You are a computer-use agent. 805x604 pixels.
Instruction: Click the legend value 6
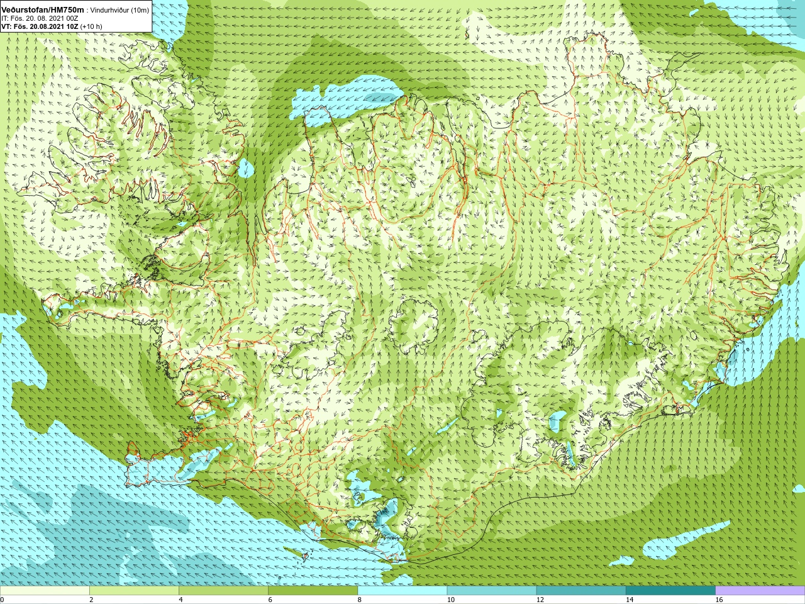270,600
